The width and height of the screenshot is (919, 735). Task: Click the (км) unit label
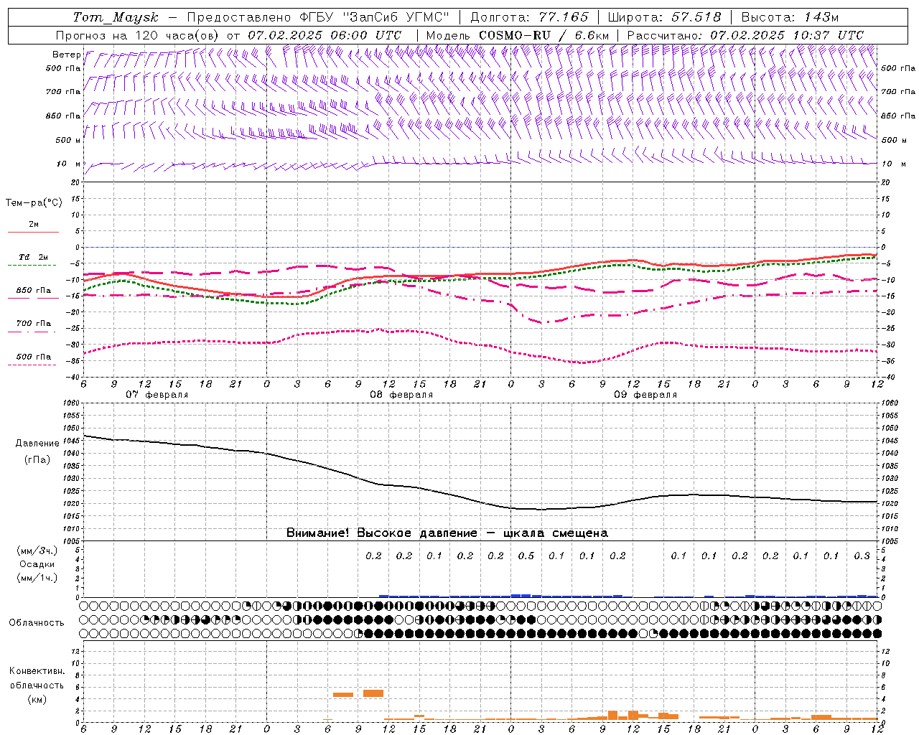pyautogui.click(x=37, y=699)
